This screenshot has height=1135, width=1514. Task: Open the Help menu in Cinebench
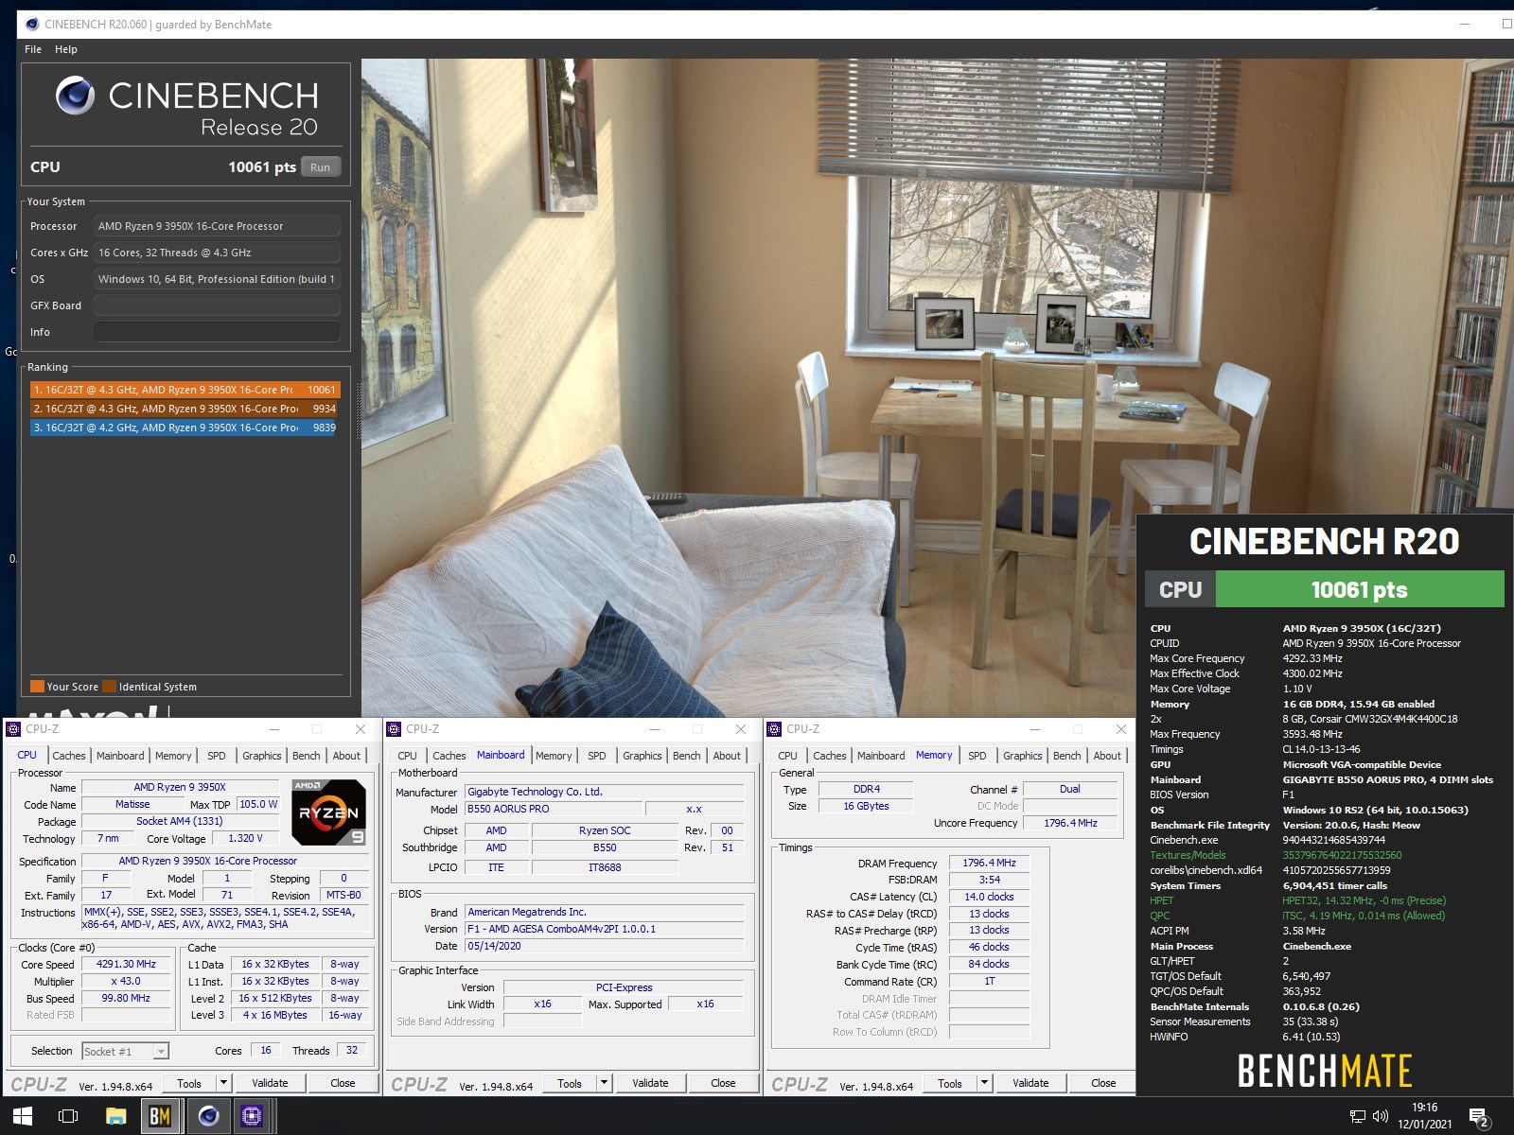(66, 49)
